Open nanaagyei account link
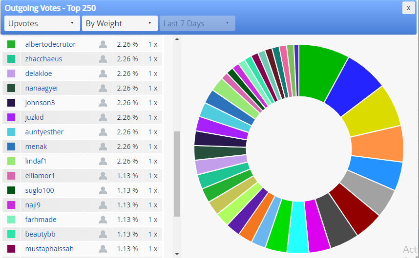 [42, 88]
